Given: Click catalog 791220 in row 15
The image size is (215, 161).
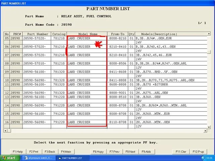Looking at the screenshot, I should pyautogui.click(x=59, y=114).
